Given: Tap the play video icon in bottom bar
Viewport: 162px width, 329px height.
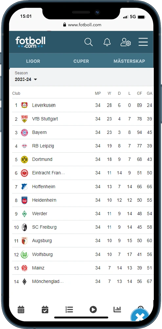Looking at the screenshot, I should [x=93, y=310].
